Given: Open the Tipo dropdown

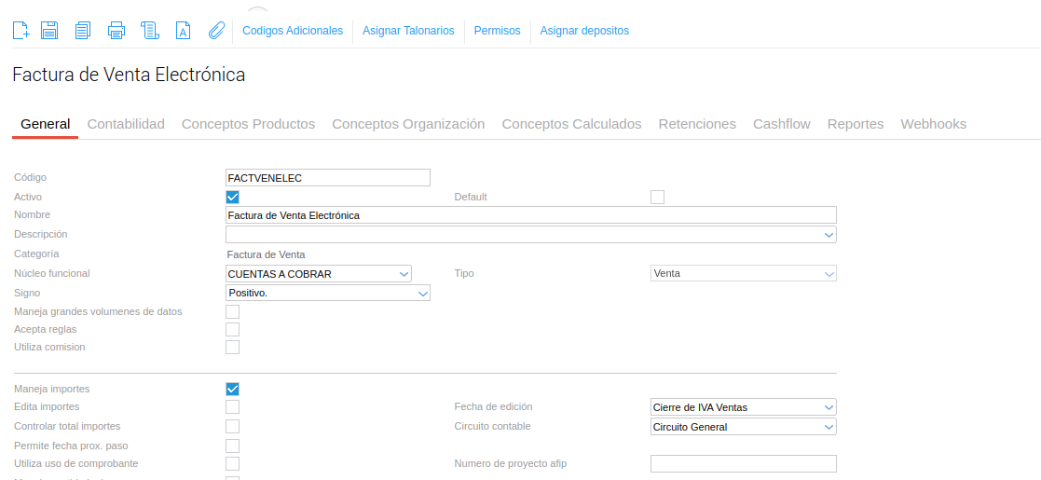Looking at the screenshot, I should pyautogui.click(x=744, y=273).
